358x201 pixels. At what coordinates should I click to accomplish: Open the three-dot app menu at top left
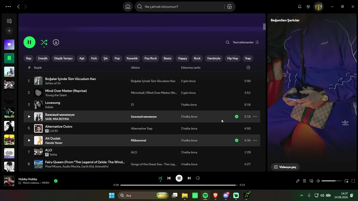[8, 7]
